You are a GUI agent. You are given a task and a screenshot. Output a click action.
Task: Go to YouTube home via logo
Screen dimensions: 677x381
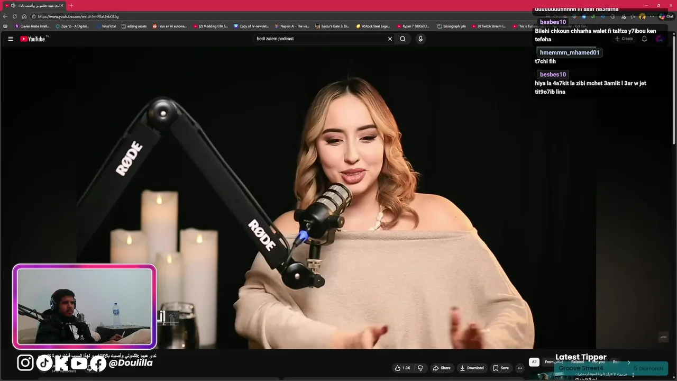pos(33,39)
